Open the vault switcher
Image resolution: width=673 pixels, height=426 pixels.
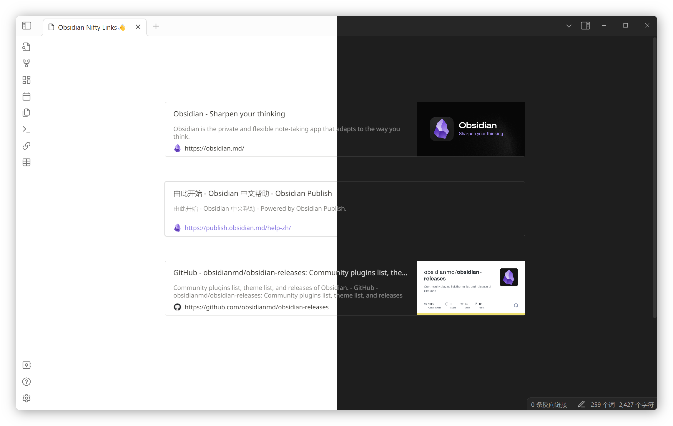(x=26, y=365)
